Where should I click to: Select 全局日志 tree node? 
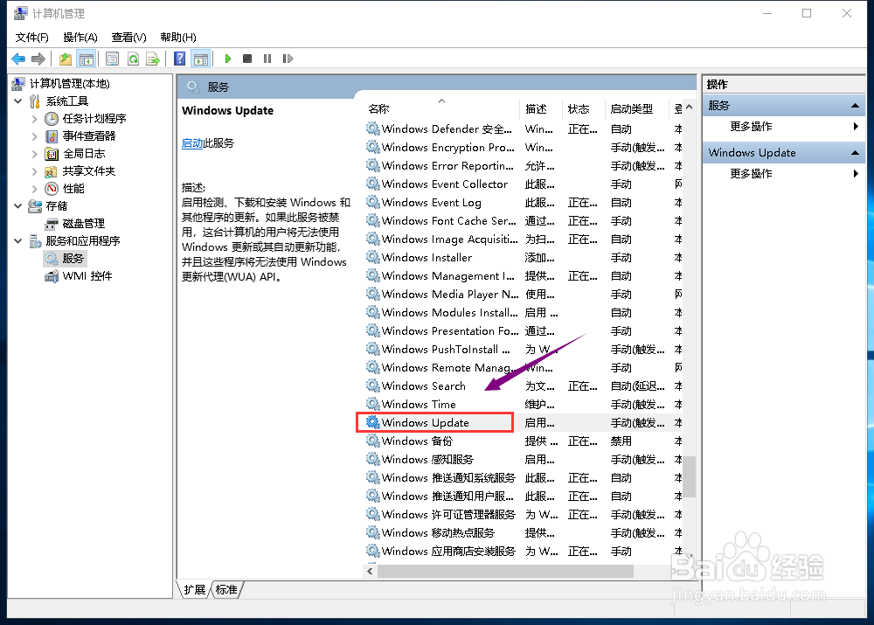point(84,153)
